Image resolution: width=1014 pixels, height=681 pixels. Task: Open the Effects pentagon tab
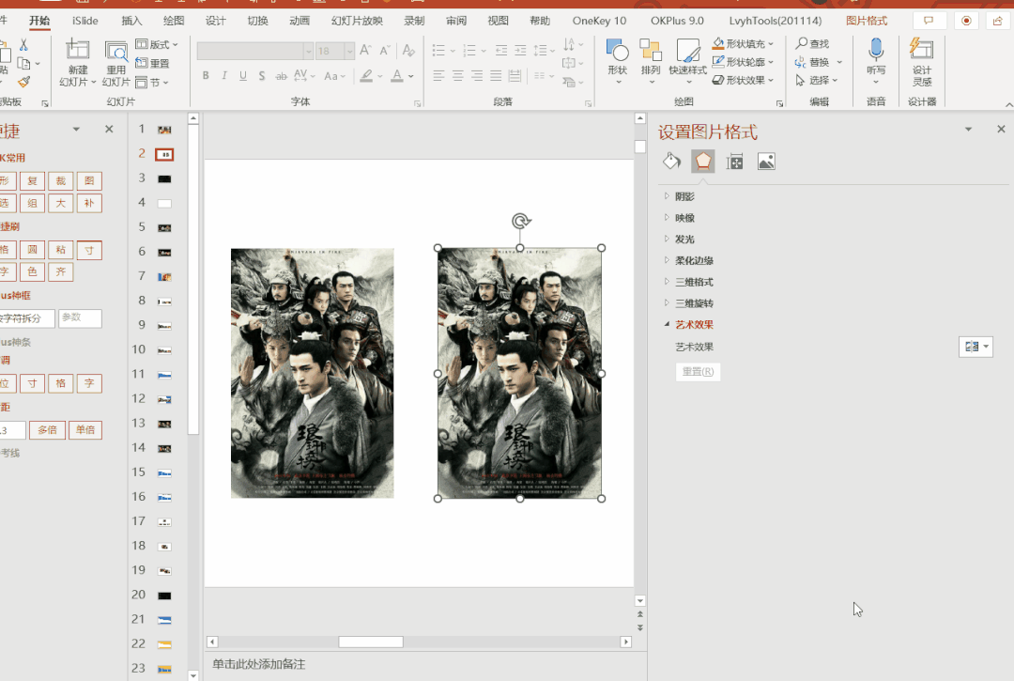pyautogui.click(x=703, y=161)
